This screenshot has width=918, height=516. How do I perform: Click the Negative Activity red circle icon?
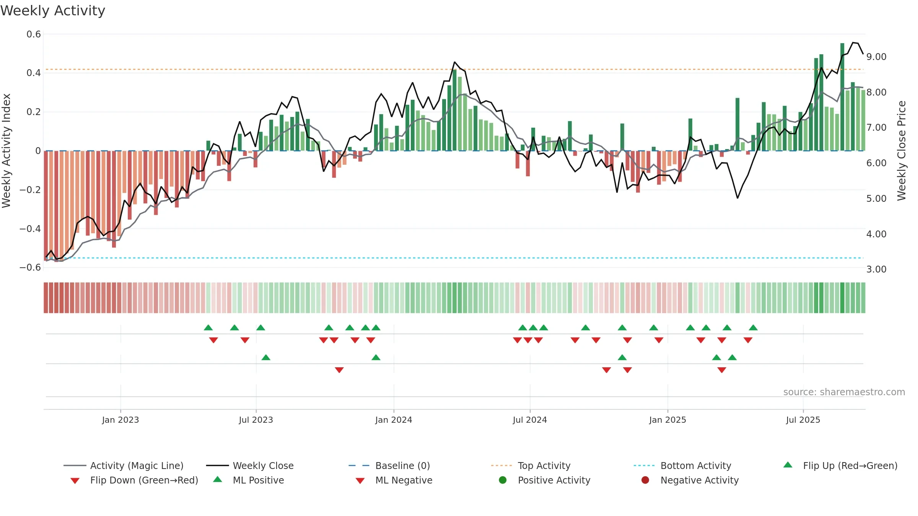[645, 480]
